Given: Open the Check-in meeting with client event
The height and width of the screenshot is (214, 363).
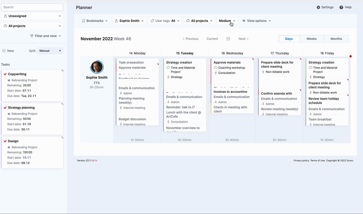Looking at the screenshot, I should 232,109.
